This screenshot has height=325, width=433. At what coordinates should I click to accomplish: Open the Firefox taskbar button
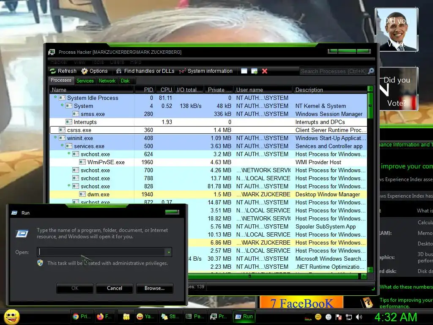104,317
